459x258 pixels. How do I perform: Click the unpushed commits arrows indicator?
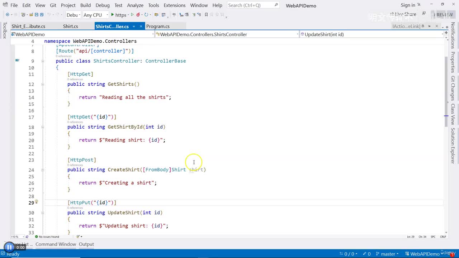(349, 254)
